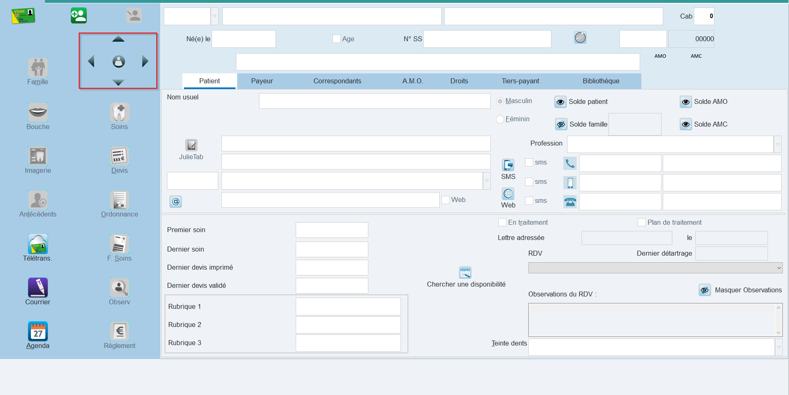Open the Ordonnance prescription icon
The image size is (789, 395).
tap(120, 200)
